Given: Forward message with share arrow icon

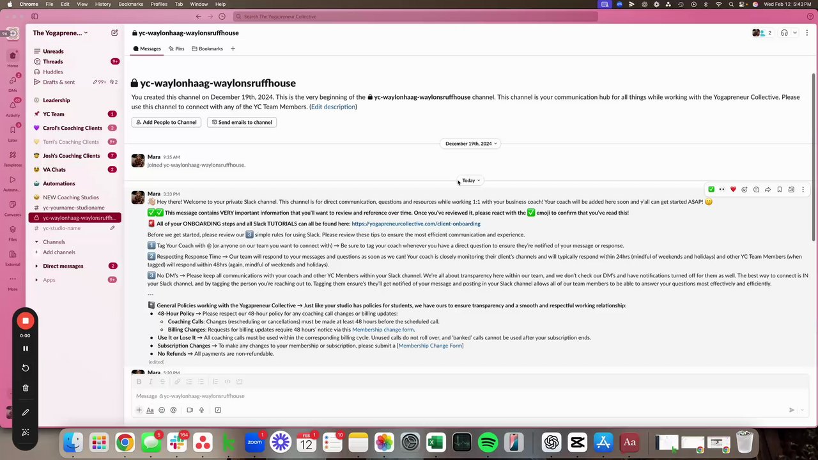Looking at the screenshot, I should click(768, 189).
